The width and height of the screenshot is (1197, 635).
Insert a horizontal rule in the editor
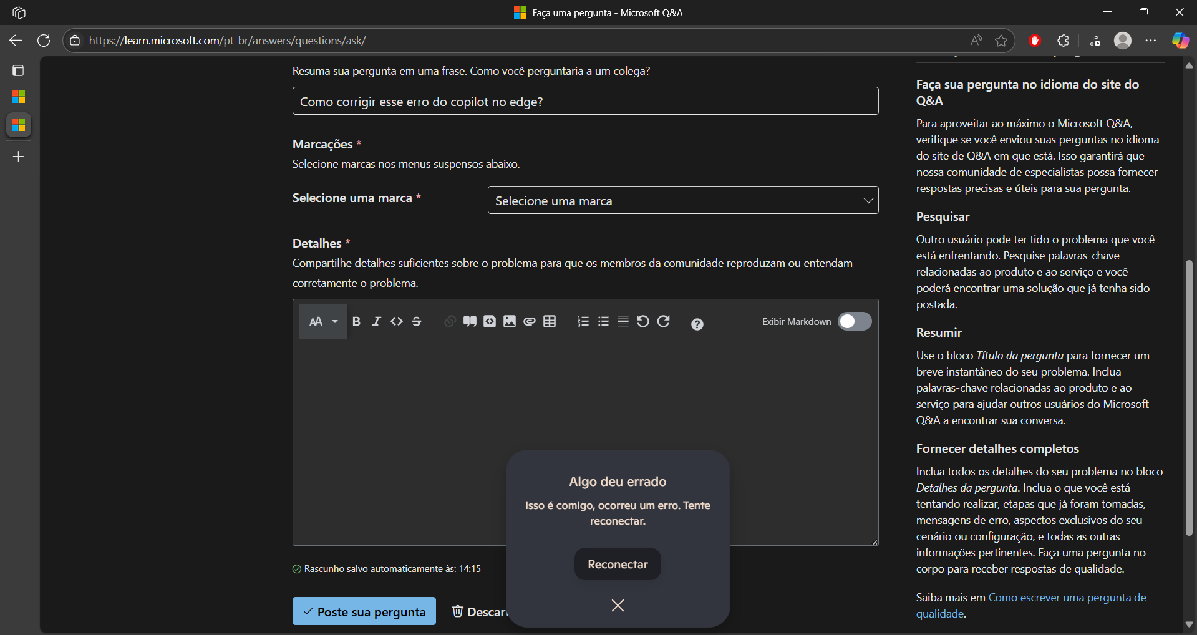click(x=623, y=321)
